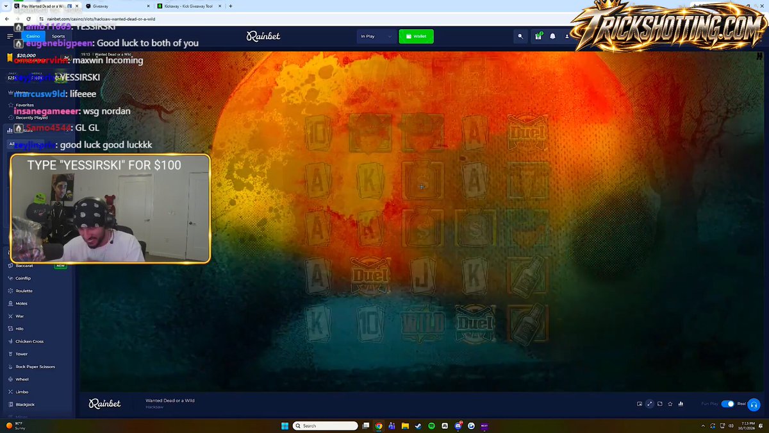Screen dimensions: 769x433
Task: Launch Chrome from the taskbar
Action: click(x=379, y=426)
